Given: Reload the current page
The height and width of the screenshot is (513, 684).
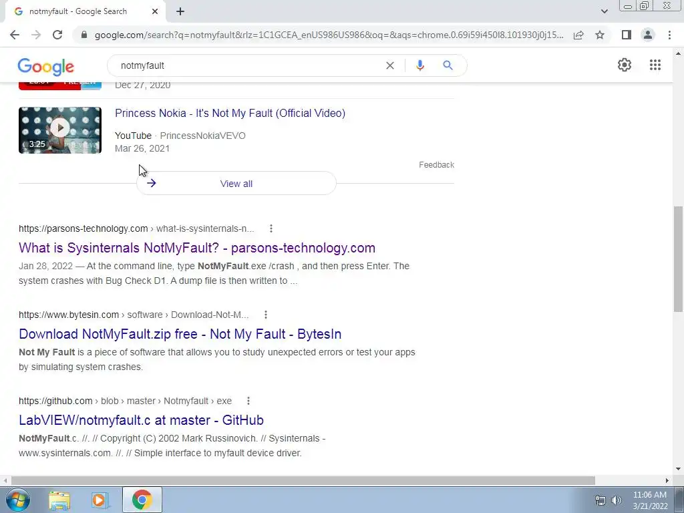Looking at the screenshot, I should (x=57, y=35).
